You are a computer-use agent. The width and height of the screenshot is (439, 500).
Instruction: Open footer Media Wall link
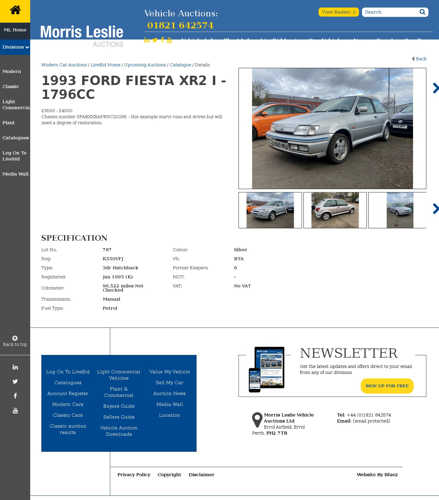click(x=170, y=404)
